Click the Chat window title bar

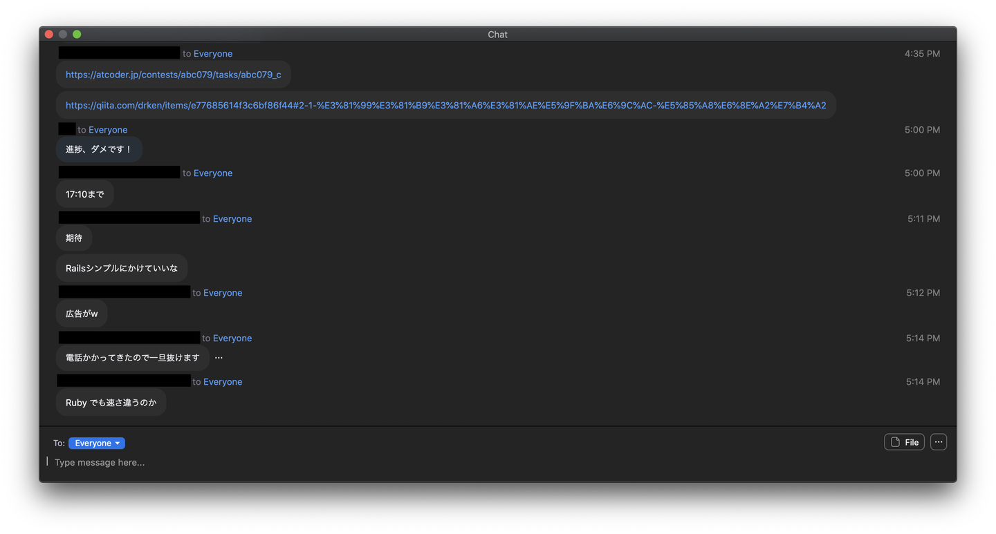click(x=497, y=35)
